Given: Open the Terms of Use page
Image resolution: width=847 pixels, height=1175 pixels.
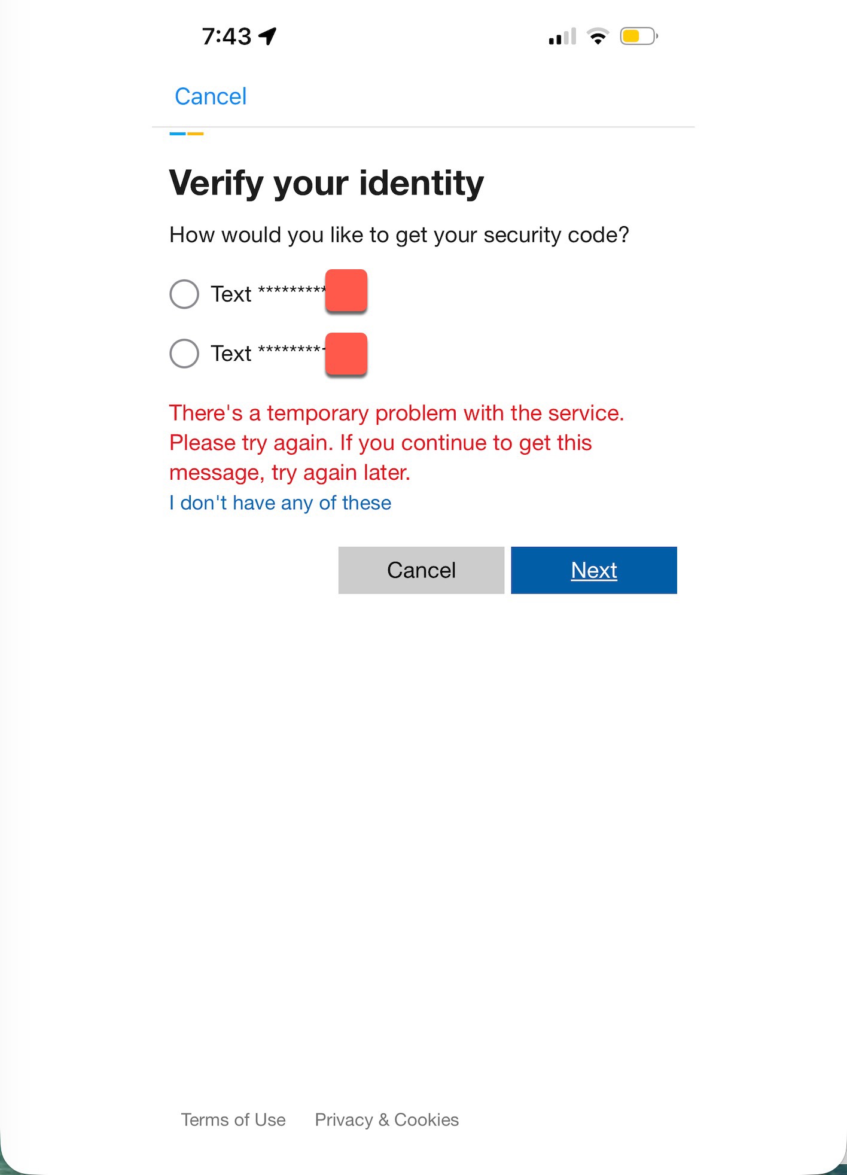Looking at the screenshot, I should point(233,1120).
